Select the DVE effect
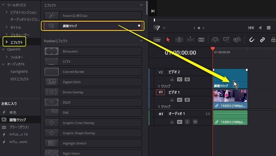 (93, 113)
